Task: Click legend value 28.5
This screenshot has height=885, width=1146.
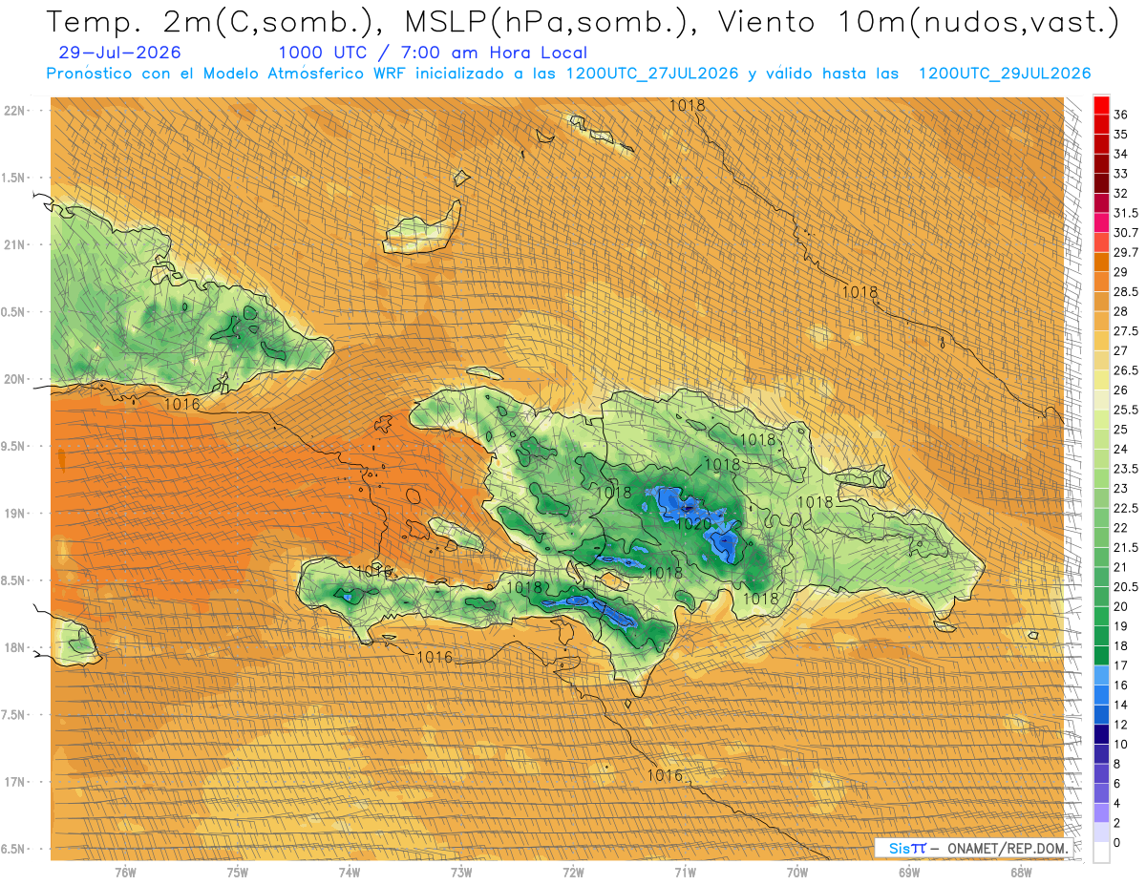Action: (x=1126, y=292)
